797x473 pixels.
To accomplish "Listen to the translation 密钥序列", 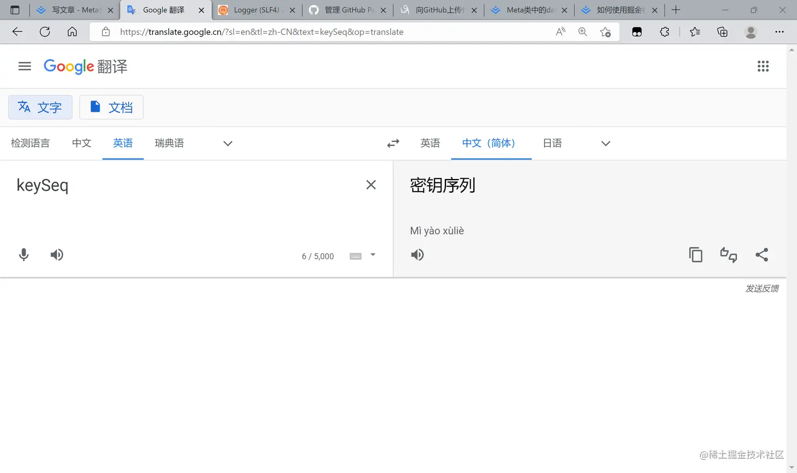I will click(x=417, y=255).
